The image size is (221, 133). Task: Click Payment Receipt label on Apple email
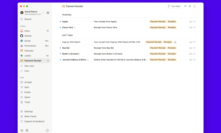(158, 22)
